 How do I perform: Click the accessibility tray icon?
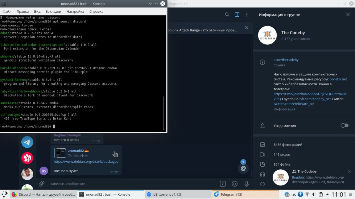tap(300, 194)
